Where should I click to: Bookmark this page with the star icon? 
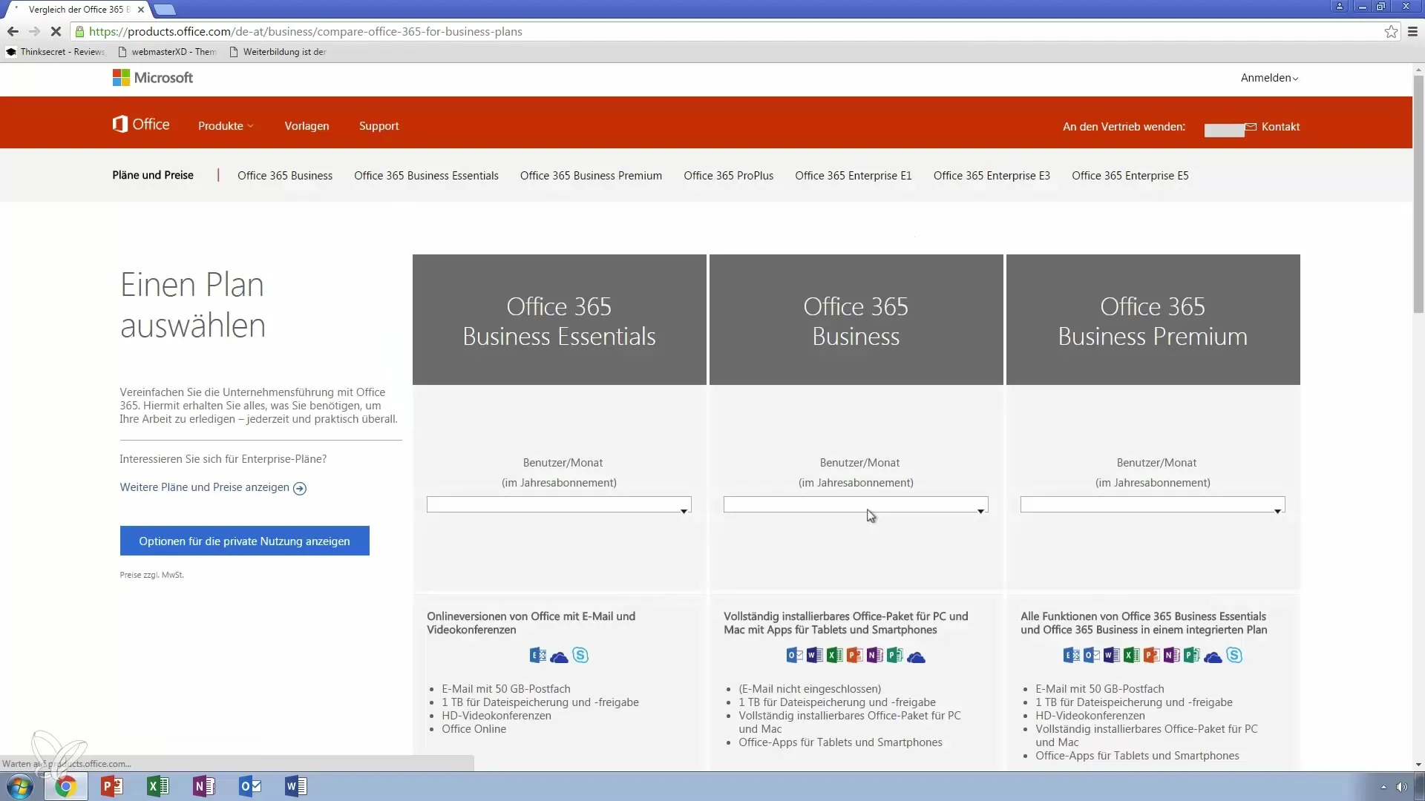coord(1391,31)
